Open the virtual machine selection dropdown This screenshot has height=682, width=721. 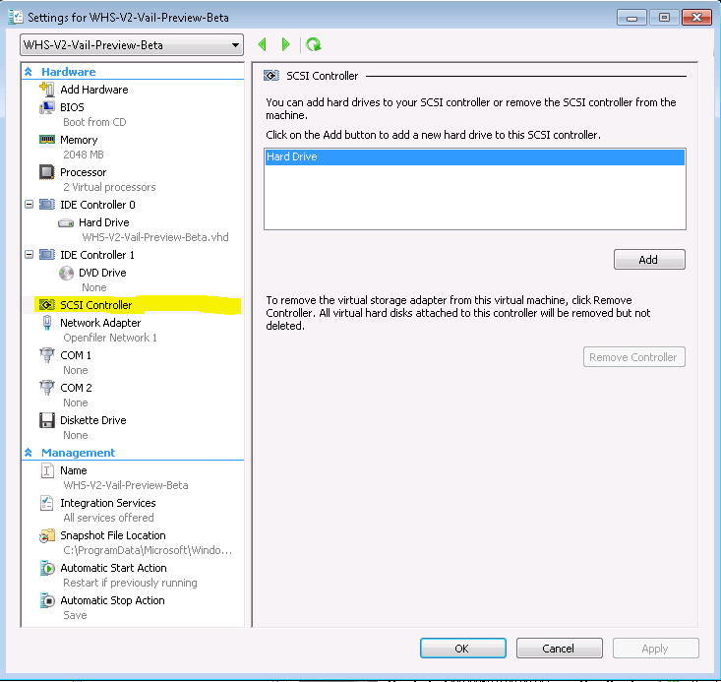pos(234,45)
